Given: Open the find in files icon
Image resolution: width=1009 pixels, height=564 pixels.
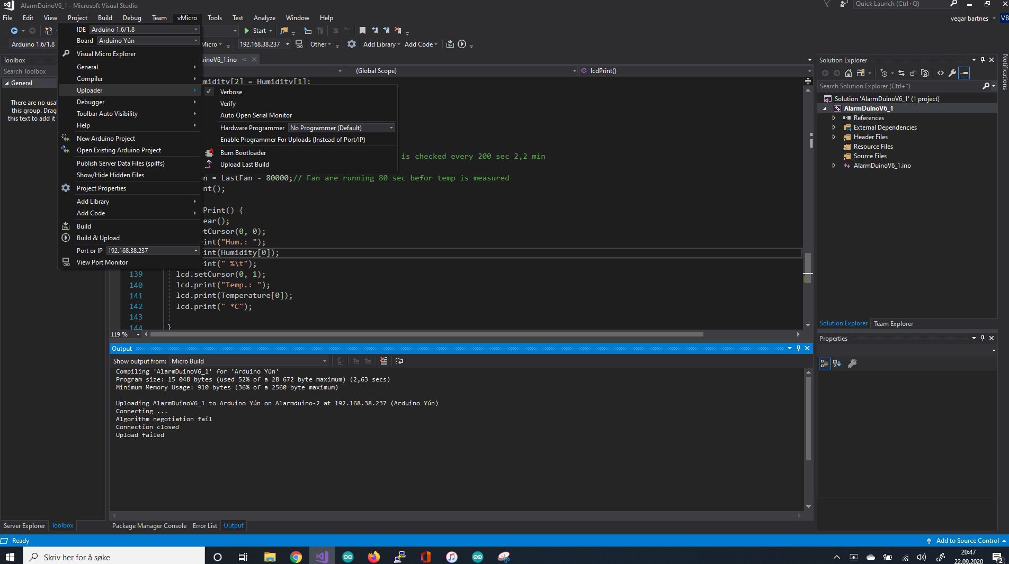Looking at the screenshot, I should pos(284,31).
